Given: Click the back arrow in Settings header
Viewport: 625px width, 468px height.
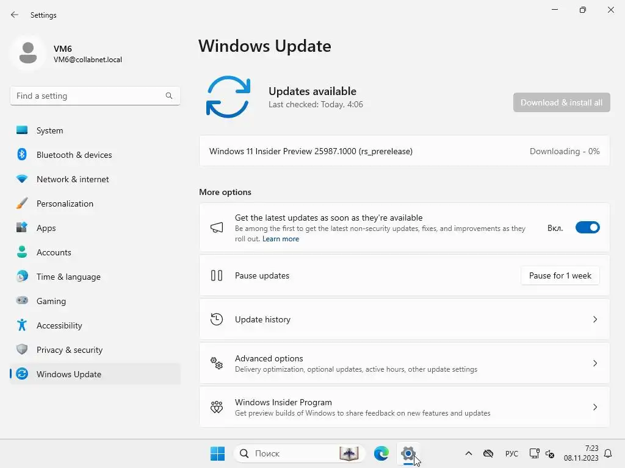Looking at the screenshot, I should [15, 15].
